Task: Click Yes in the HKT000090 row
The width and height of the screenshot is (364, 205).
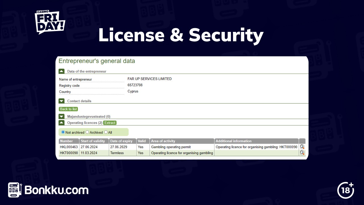Action: pos(140,153)
